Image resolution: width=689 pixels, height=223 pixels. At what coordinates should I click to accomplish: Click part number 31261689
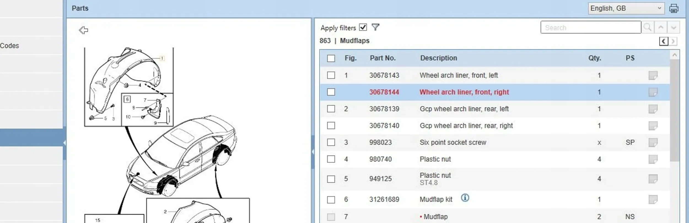[x=384, y=199]
